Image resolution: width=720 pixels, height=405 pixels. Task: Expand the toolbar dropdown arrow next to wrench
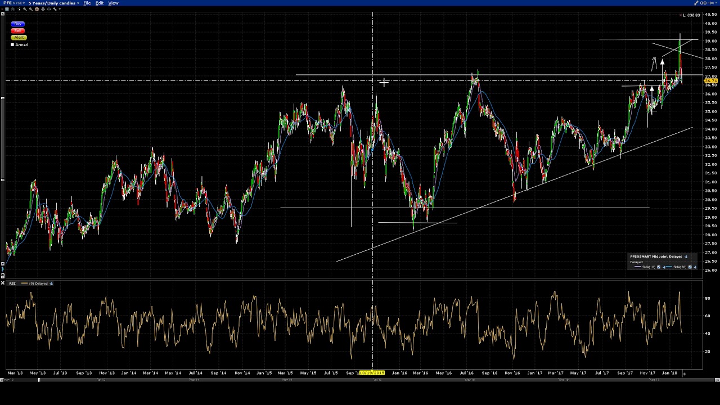click(60, 9)
